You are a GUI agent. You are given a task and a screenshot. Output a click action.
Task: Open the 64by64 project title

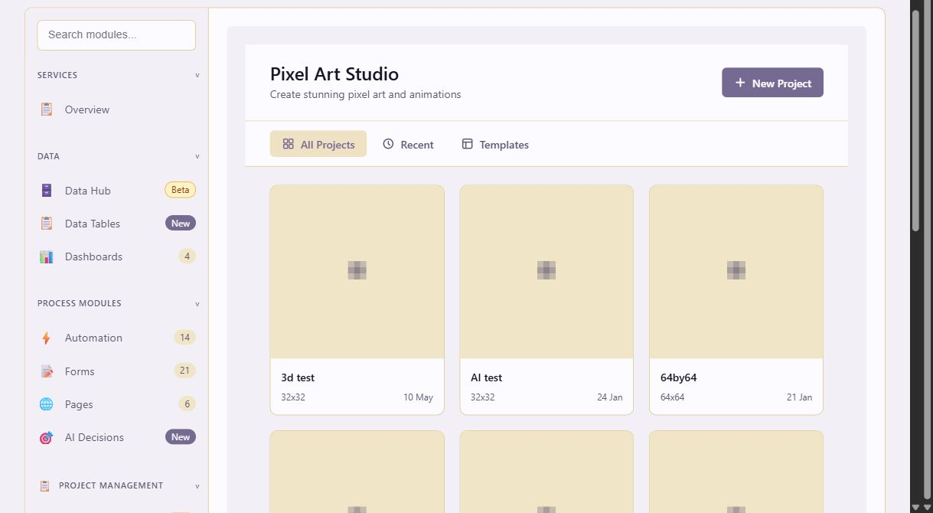pyautogui.click(x=679, y=377)
